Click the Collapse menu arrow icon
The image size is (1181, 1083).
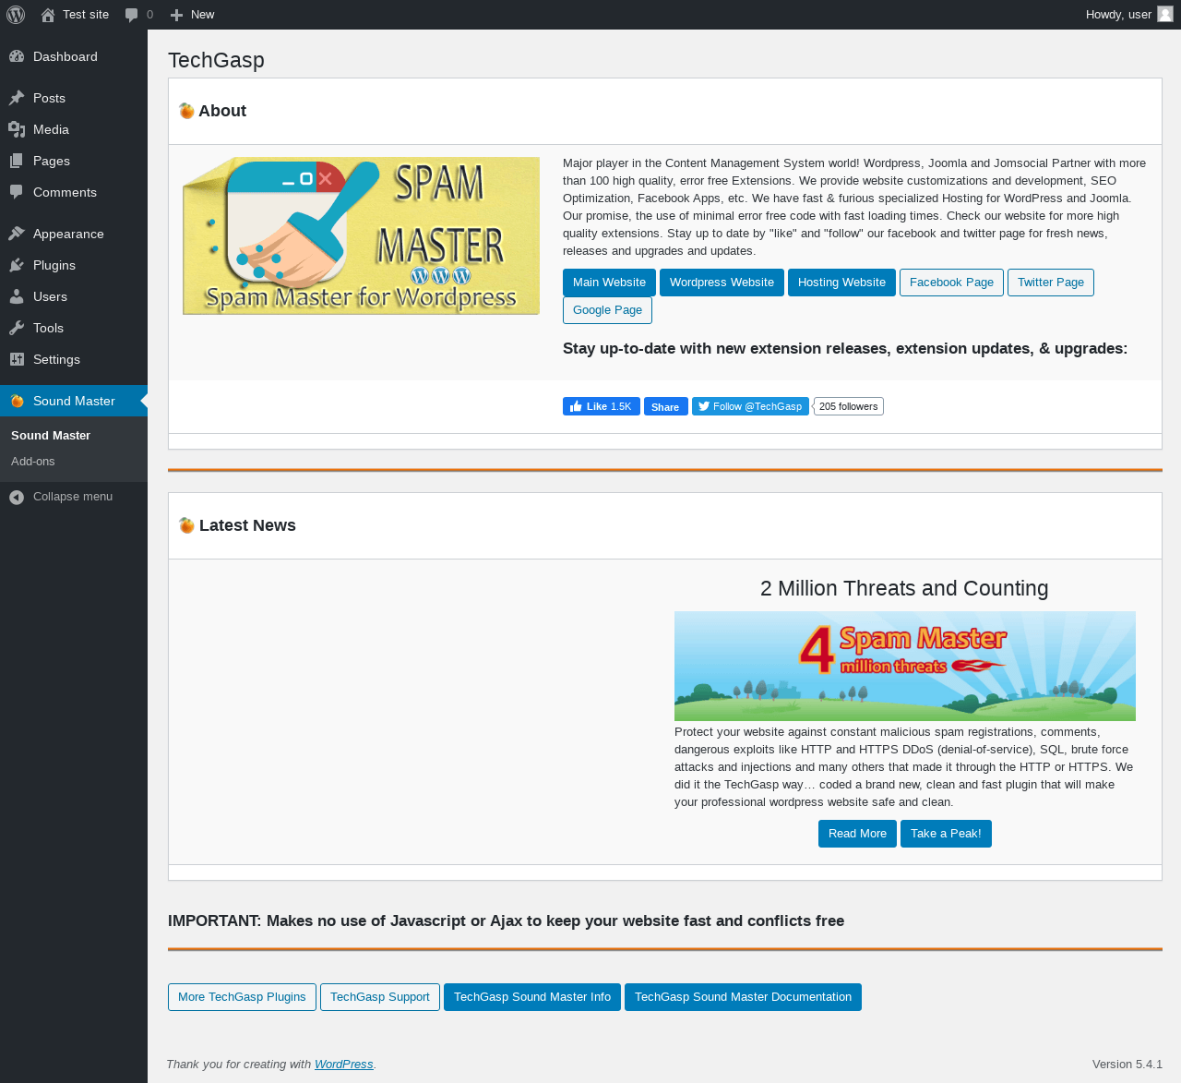[x=17, y=497]
